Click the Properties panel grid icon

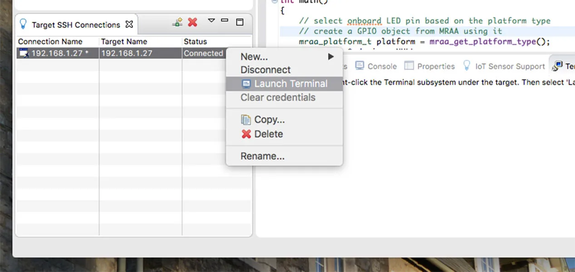tap(408, 66)
